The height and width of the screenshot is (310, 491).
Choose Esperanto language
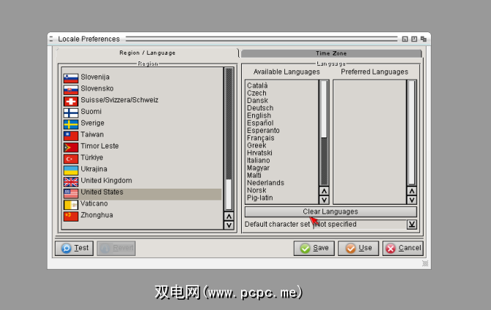click(x=263, y=131)
